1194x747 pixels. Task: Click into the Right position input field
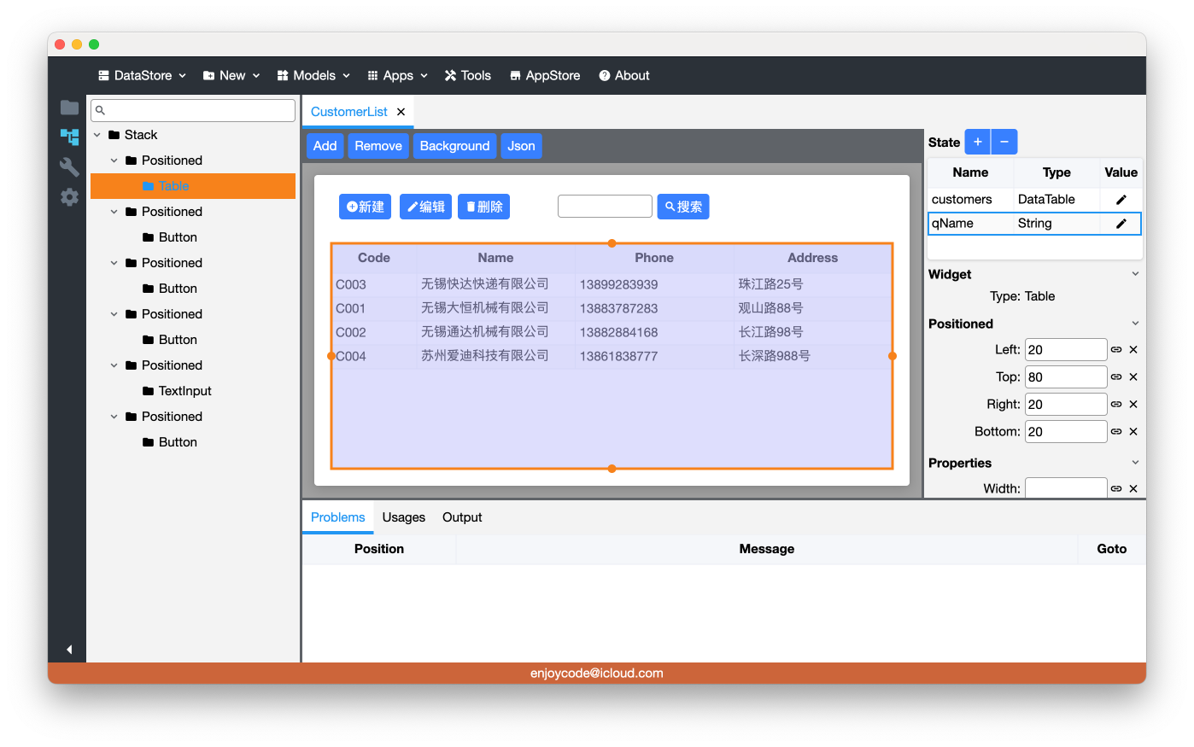[1065, 405]
